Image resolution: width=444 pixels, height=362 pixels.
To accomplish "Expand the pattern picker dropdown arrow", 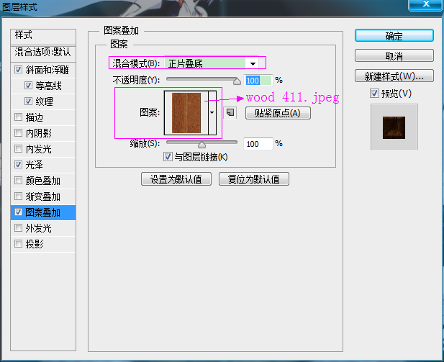I will coord(212,113).
